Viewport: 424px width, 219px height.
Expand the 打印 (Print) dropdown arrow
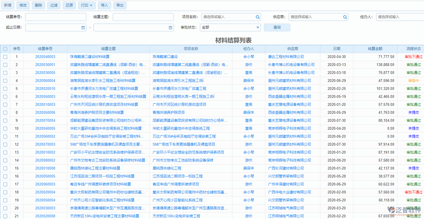(x=92, y=5)
